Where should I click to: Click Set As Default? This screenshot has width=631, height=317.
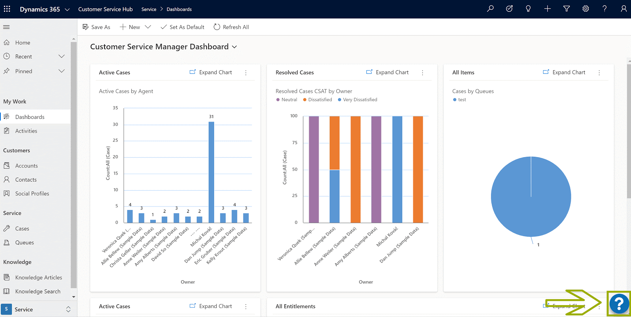(x=182, y=27)
